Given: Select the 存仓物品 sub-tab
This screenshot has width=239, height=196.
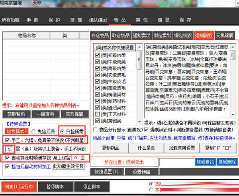Looking at the screenshot, I should [x=100, y=35].
